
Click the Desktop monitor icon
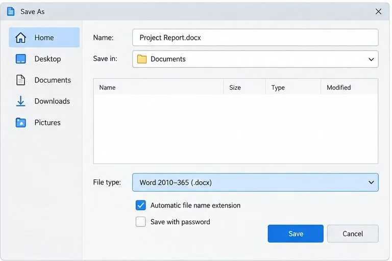(20, 59)
